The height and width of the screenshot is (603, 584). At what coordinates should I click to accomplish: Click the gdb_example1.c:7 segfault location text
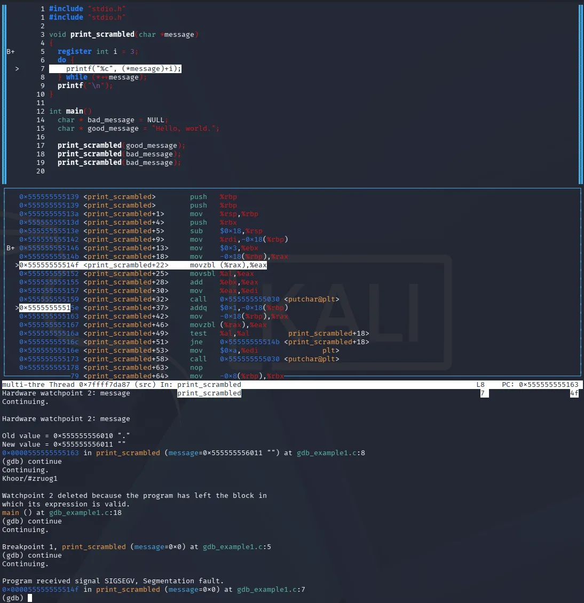pyautogui.click(x=271, y=590)
